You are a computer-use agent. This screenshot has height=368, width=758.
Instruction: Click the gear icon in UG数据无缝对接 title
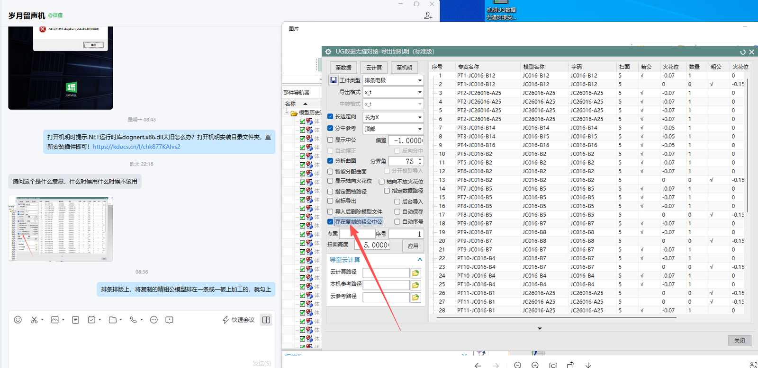pyautogui.click(x=328, y=52)
